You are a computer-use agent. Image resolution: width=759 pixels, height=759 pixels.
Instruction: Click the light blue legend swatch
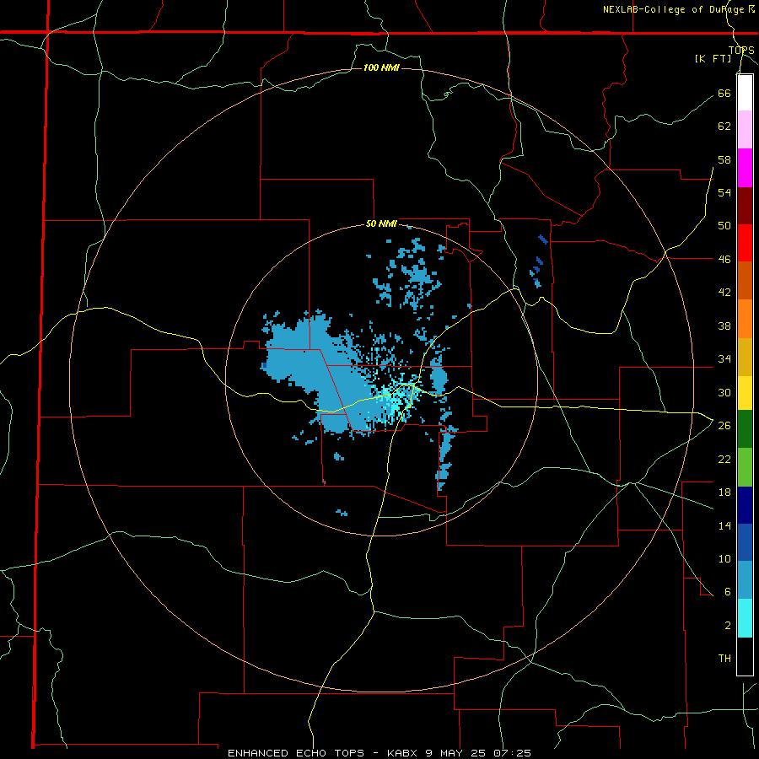[x=745, y=580]
